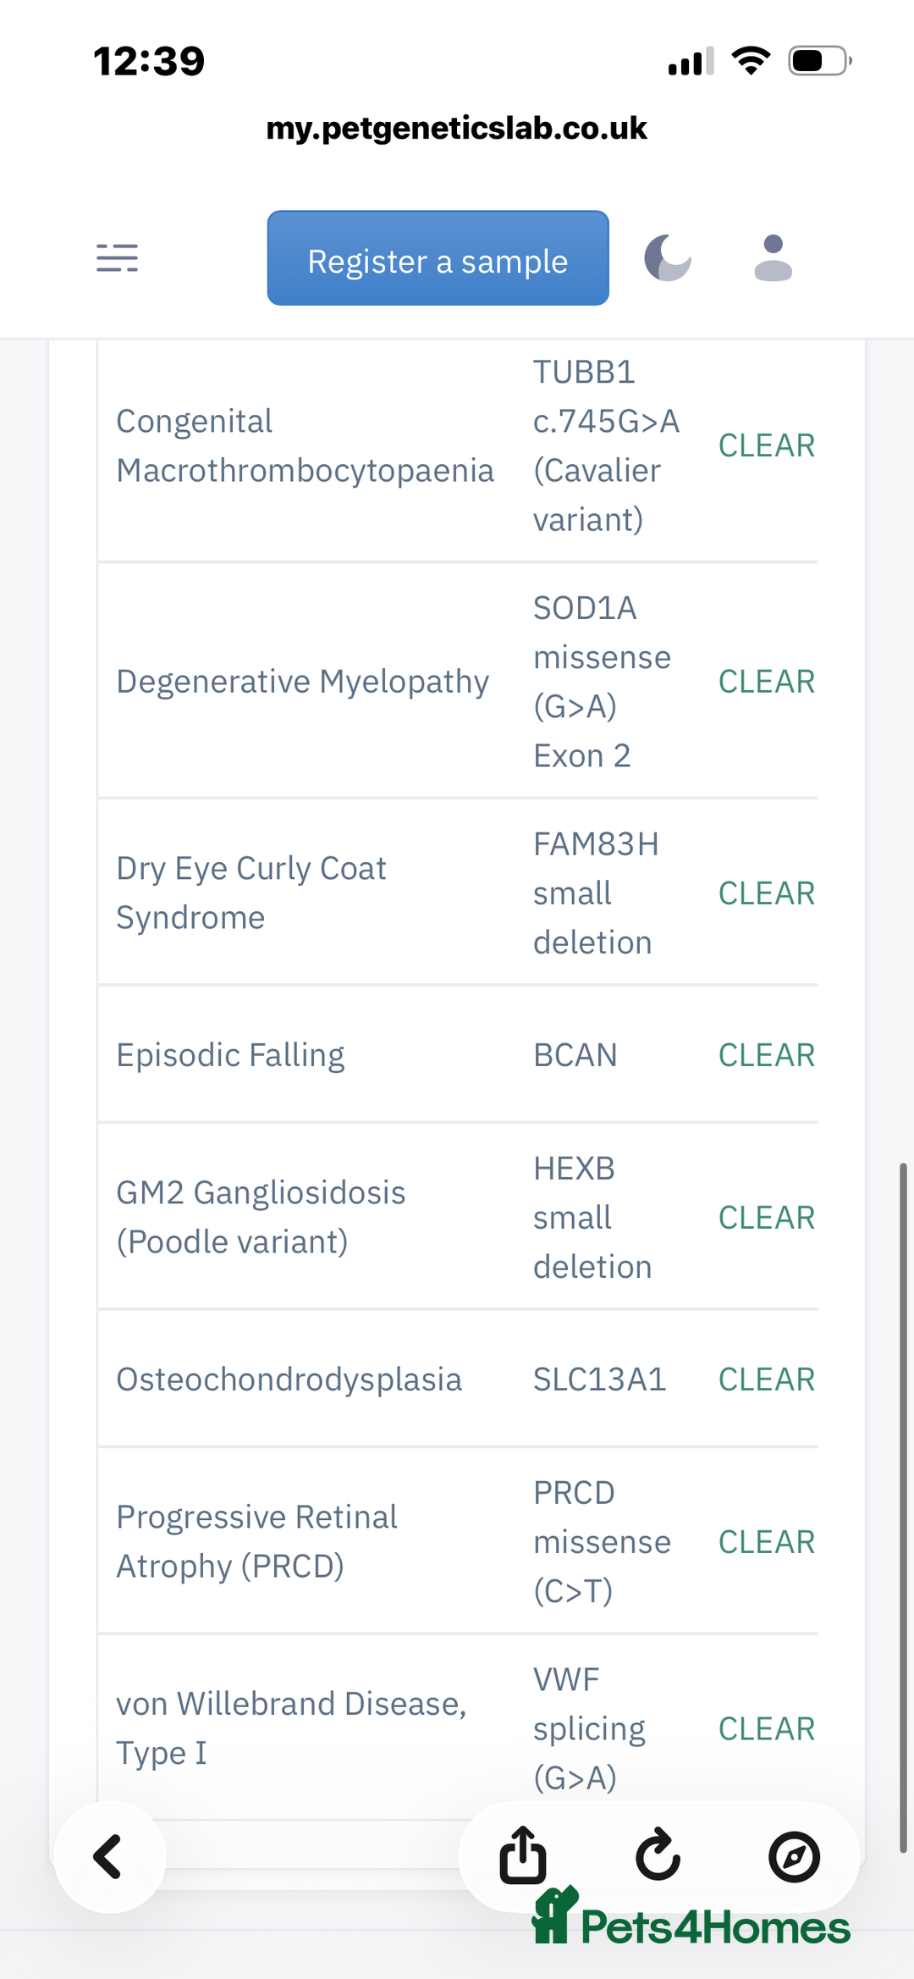Tap the battery status icon

(819, 61)
